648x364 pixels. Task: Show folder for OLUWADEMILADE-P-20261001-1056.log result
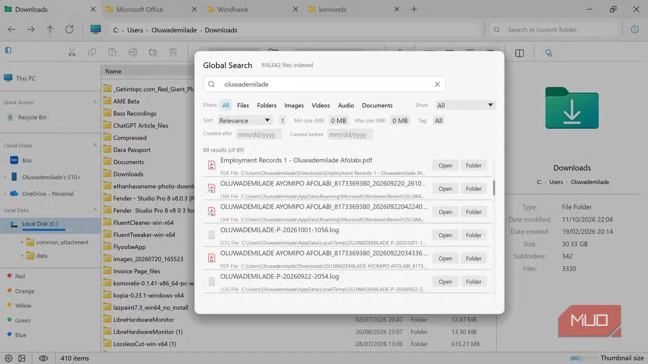tap(473, 235)
